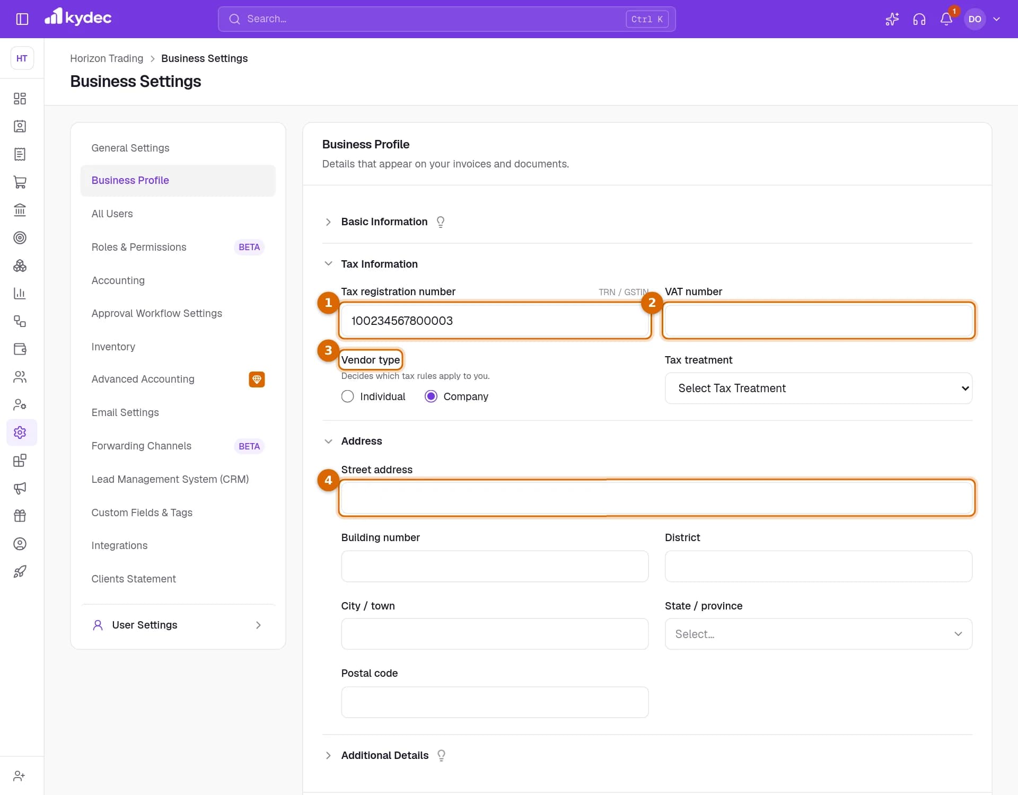Open the rocket launch sidebar icon

pyautogui.click(x=20, y=571)
